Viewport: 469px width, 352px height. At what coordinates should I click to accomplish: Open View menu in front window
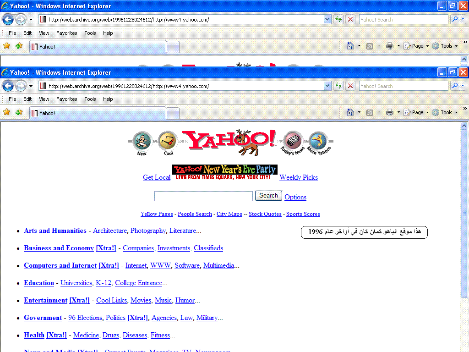click(x=44, y=99)
